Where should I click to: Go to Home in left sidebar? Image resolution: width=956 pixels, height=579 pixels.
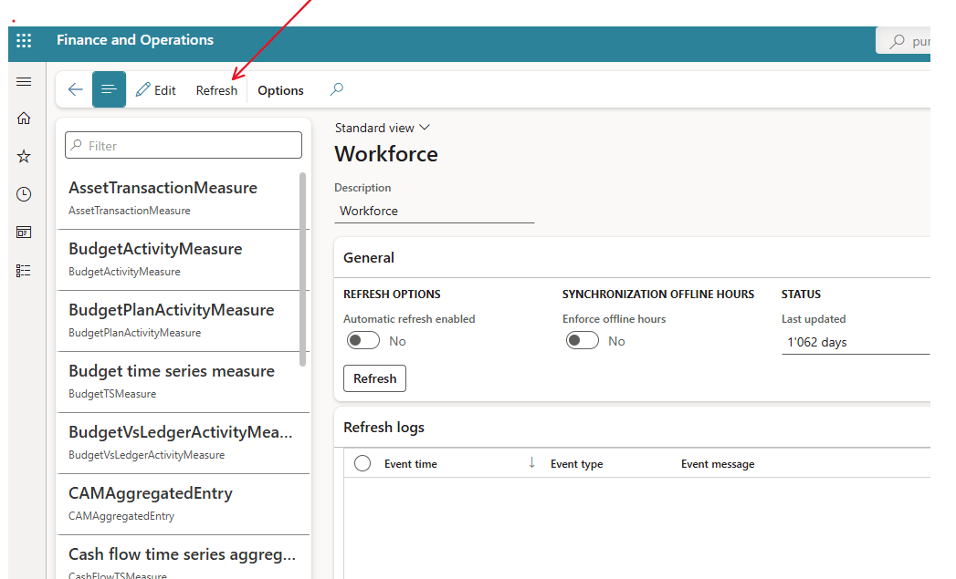point(24,119)
